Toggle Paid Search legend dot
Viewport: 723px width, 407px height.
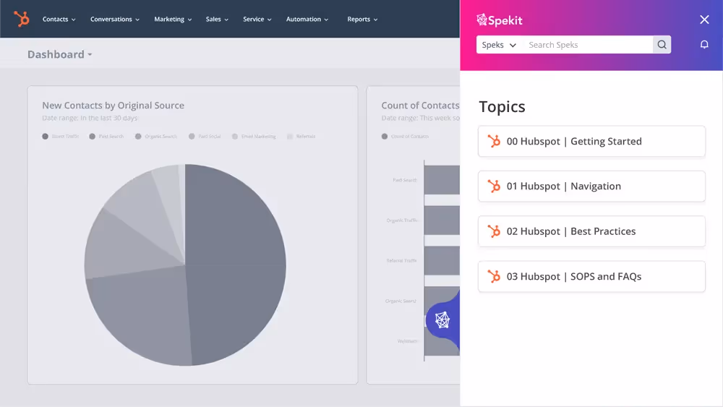[93, 137]
